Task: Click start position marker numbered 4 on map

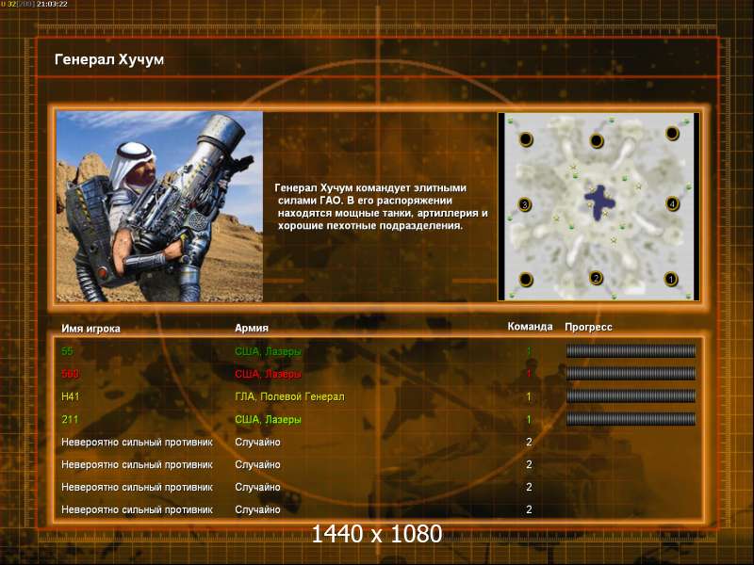Action: [x=672, y=203]
